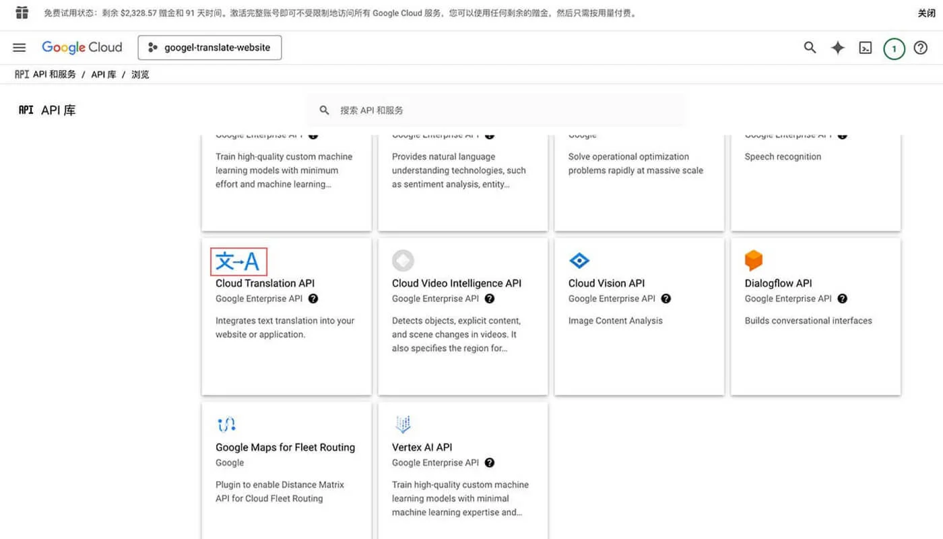Select the Google Maps for Fleet Routing card
Image resolution: width=943 pixels, height=539 pixels.
285,447
